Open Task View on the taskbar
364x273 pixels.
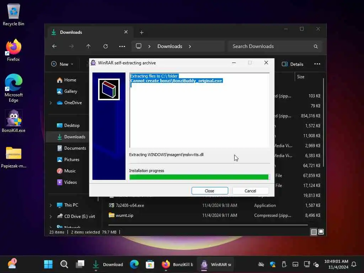pyautogui.click(x=80, y=264)
